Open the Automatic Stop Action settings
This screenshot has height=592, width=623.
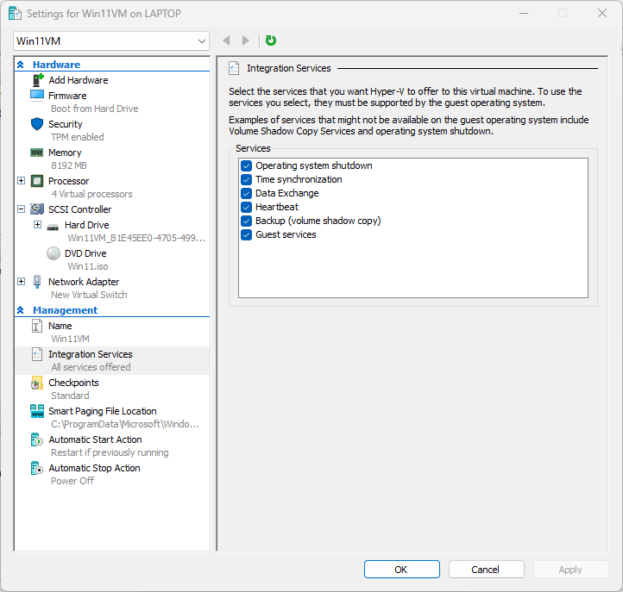tap(94, 468)
